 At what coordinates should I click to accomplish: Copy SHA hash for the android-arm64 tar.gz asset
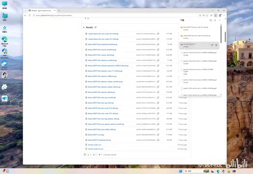pos(158,44)
